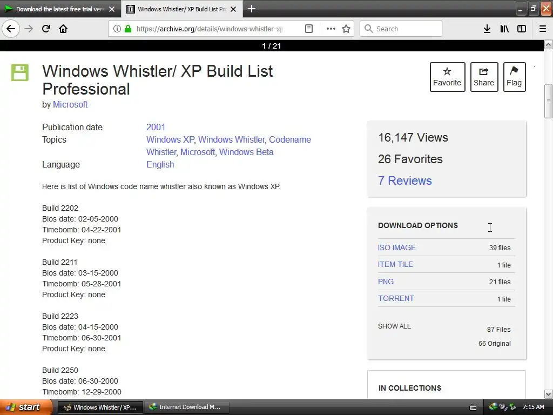This screenshot has width=553, height=415.
Task: Click the green padlock security icon
Action: pyautogui.click(x=128, y=29)
